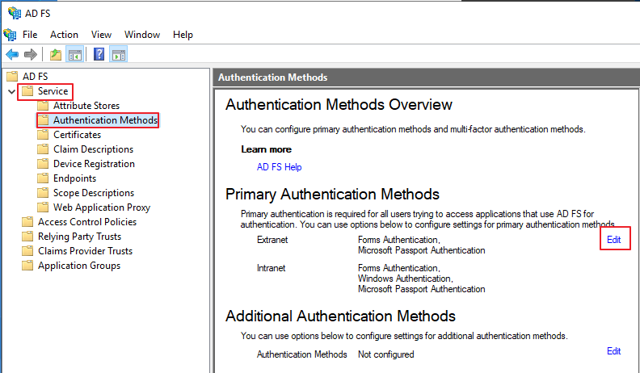Click the Forward arrow toolbar icon
This screenshot has width=640, height=373.
[x=31, y=54]
